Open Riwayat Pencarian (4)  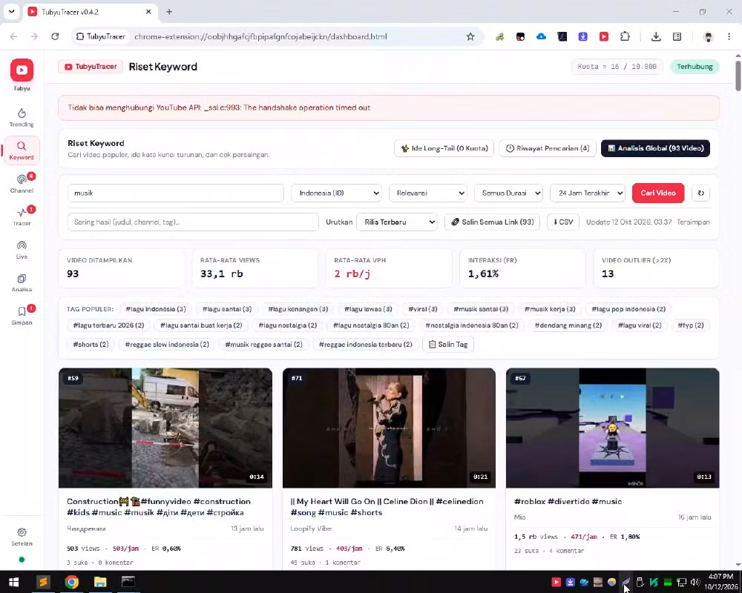click(x=548, y=148)
